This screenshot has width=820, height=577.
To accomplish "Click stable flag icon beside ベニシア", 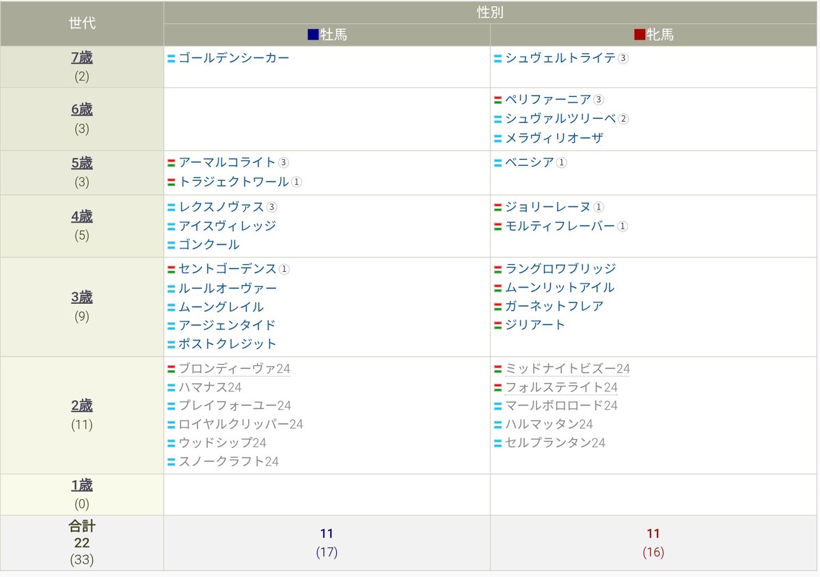I will (498, 163).
